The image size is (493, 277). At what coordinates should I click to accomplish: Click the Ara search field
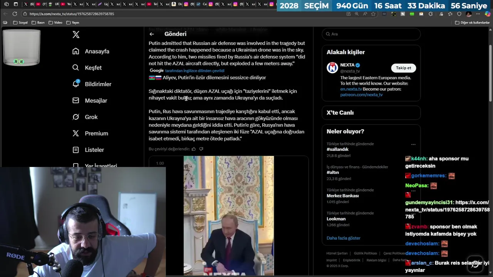pyautogui.click(x=371, y=34)
